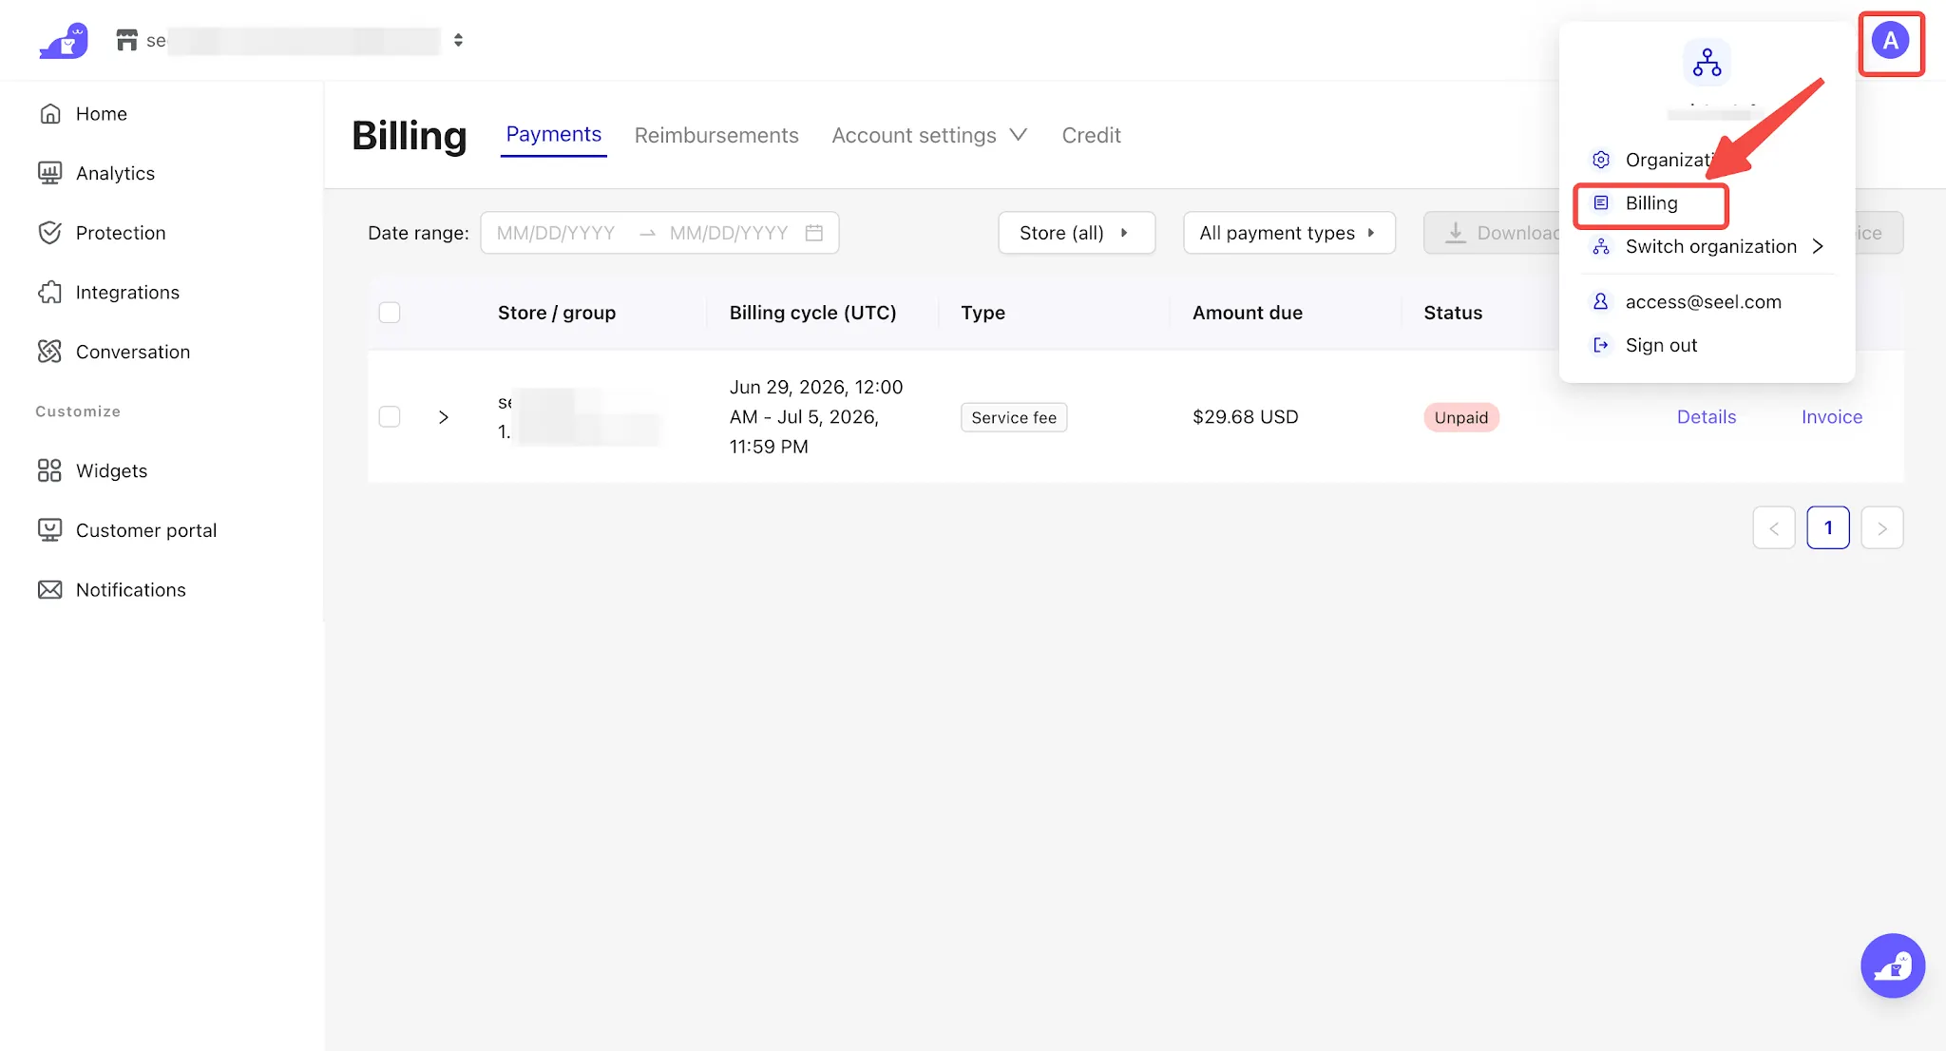The image size is (1946, 1051).
Task: Click the start date field
Action: pyautogui.click(x=556, y=233)
